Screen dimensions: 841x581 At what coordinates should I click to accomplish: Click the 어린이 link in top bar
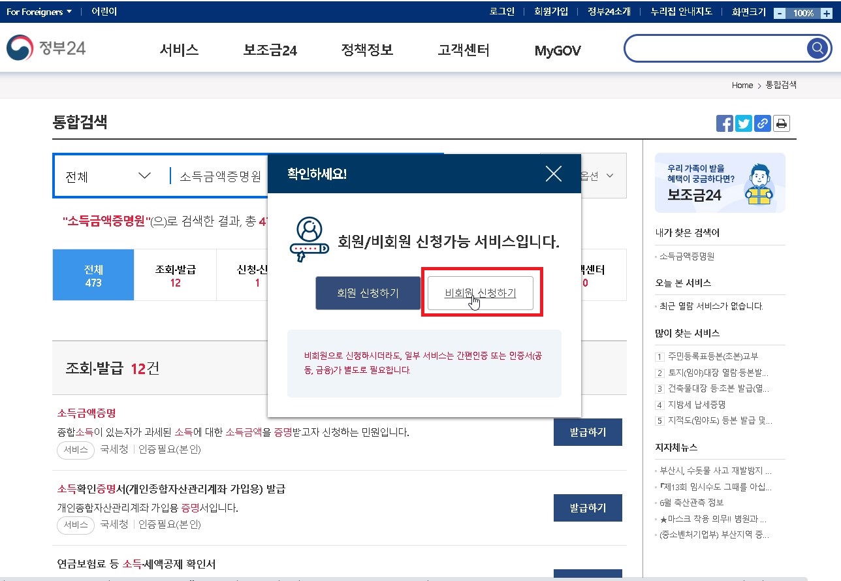tap(104, 12)
